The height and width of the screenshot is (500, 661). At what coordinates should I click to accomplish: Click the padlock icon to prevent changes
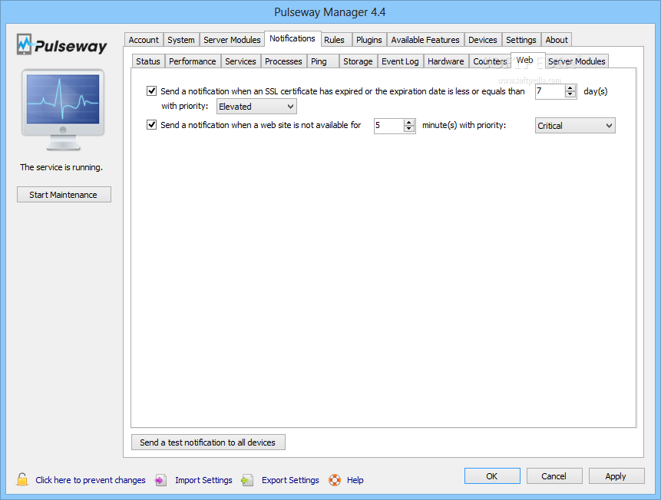pyautogui.click(x=22, y=479)
